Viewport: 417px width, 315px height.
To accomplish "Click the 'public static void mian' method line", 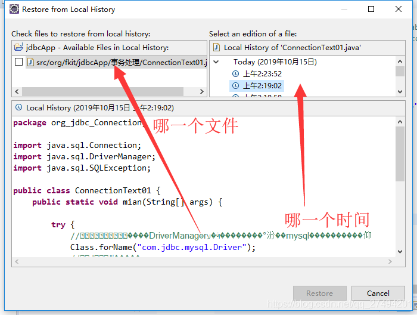I will (x=127, y=202).
